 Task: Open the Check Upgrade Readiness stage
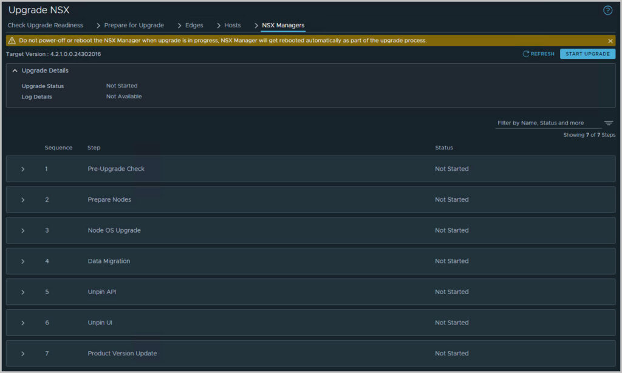coord(45,25)
